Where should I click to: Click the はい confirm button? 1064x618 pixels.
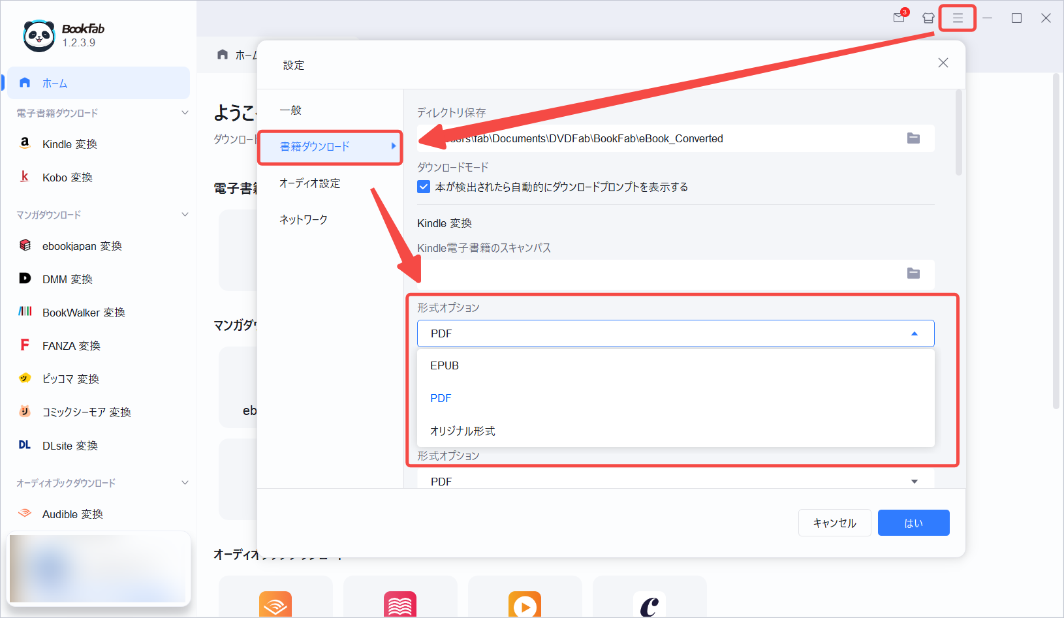click(x=913, y=523)
